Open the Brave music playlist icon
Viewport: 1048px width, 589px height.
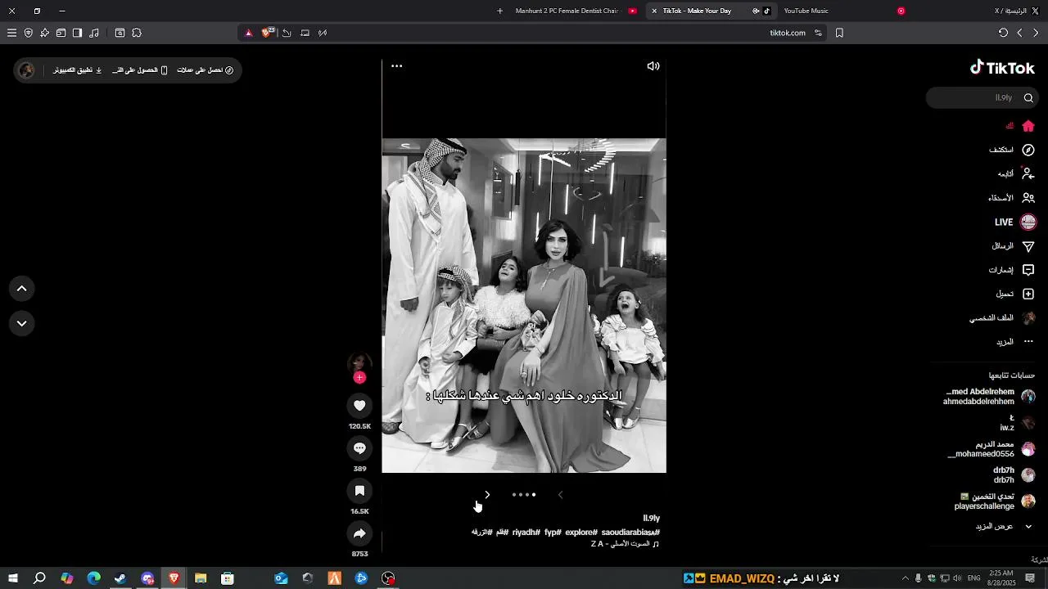[93, 33]
